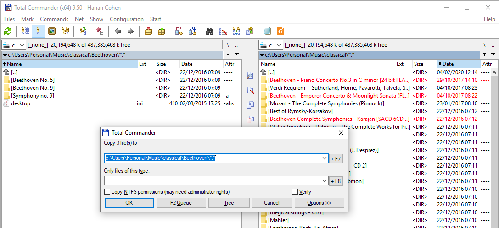
Task: Select the [Symphony no. 9] folder
Action: (x=33, y=96)
